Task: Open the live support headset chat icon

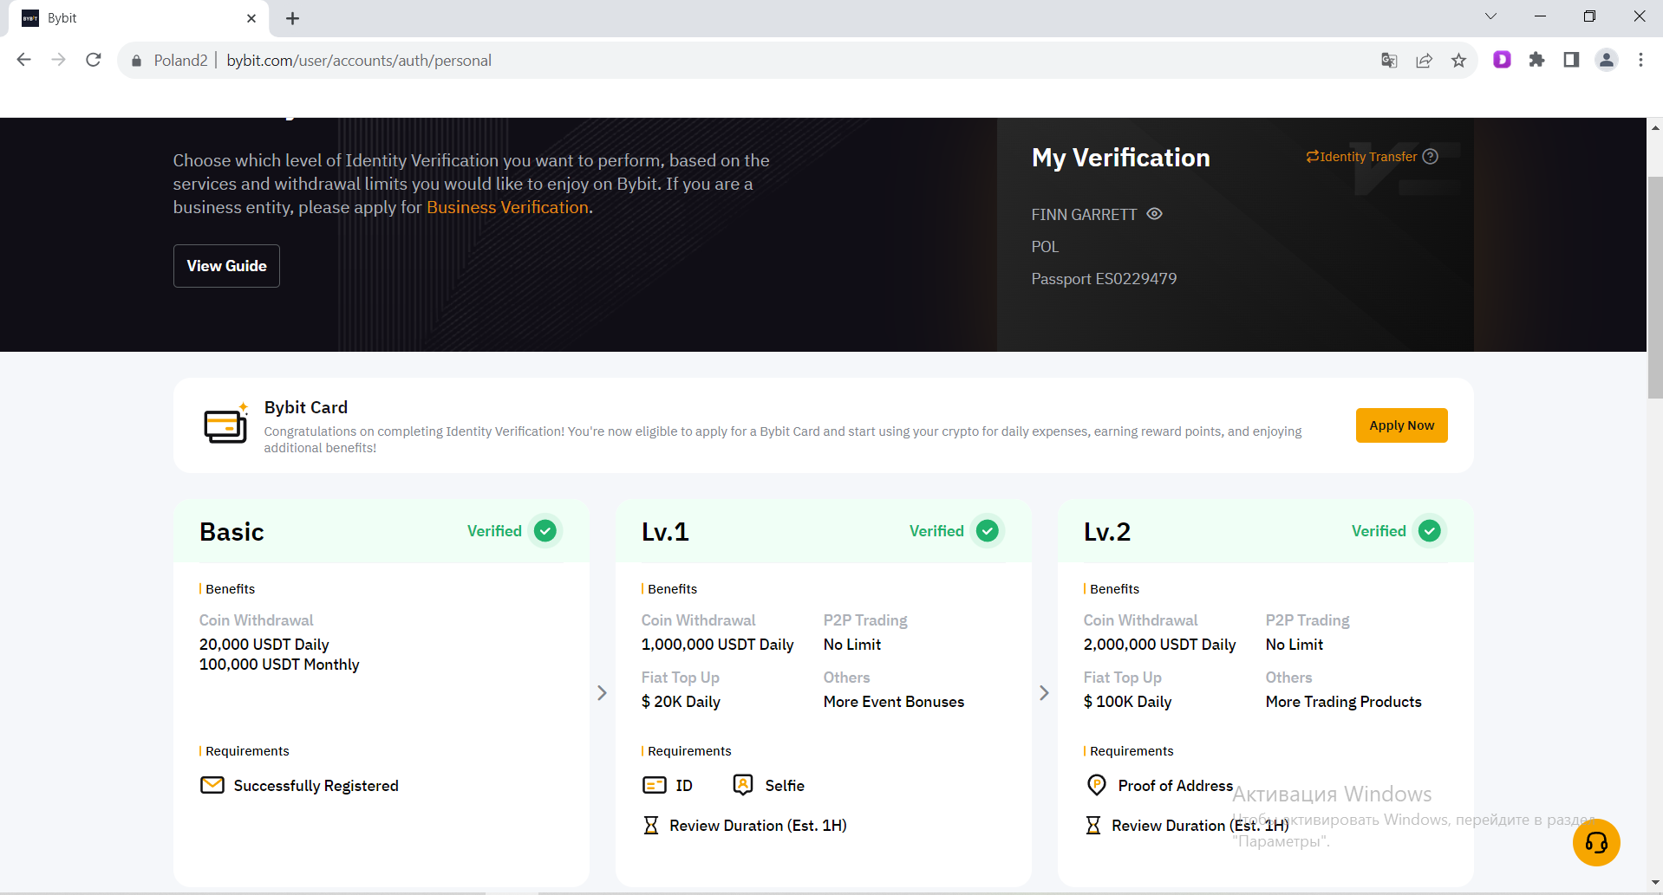Action: 1596,842
